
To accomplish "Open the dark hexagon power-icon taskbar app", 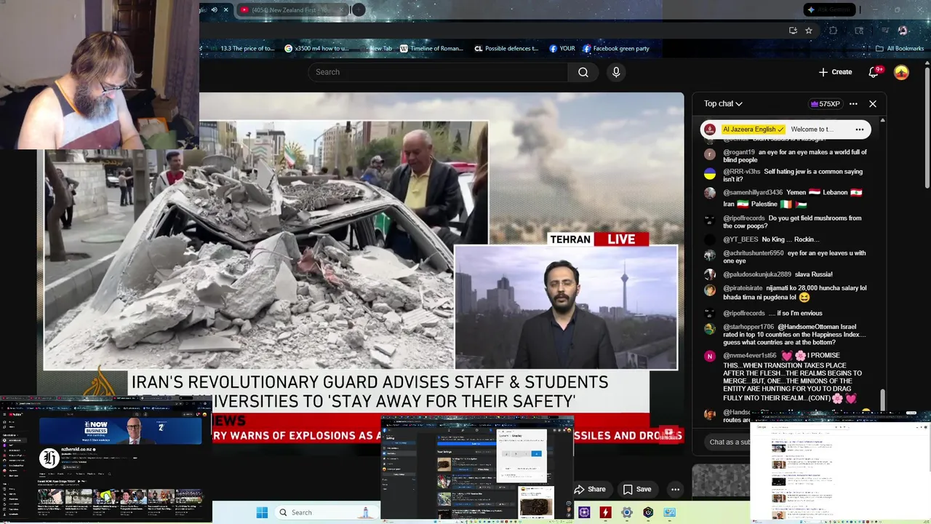I will [x=648, y=512].
